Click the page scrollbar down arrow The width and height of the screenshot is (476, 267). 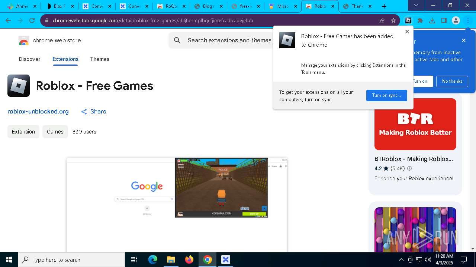[x=473, y=249]
